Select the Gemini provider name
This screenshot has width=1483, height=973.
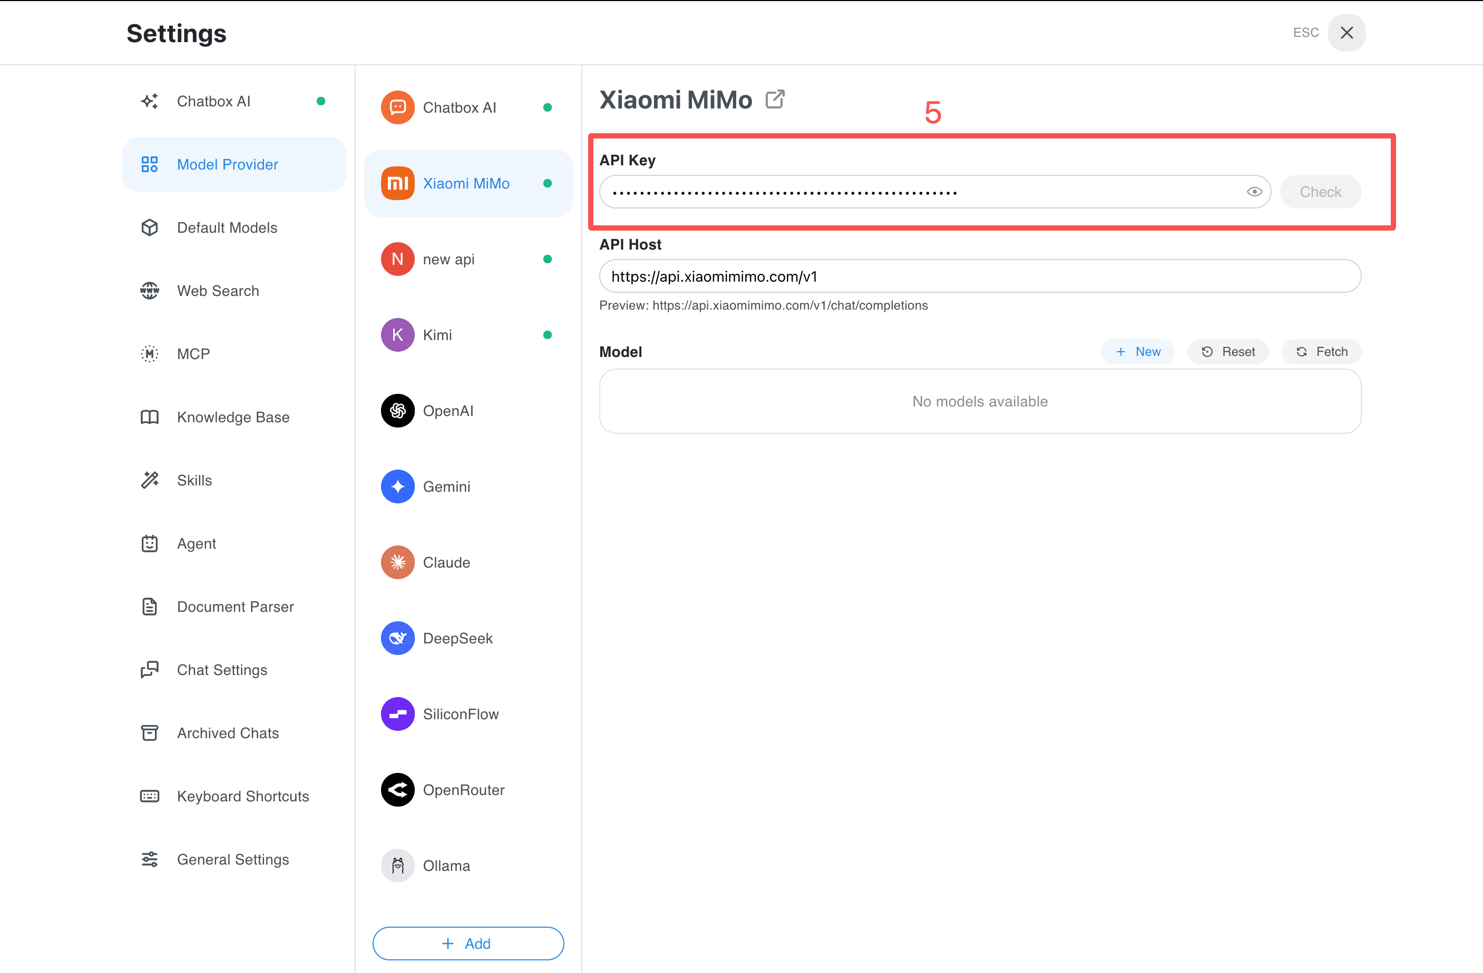pyautogui.click(x=446, y=486)
